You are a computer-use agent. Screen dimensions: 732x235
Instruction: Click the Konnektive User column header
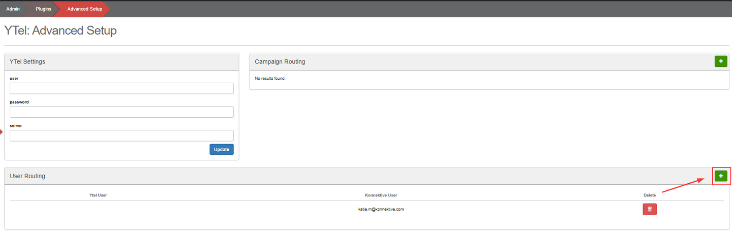tap(381, 195)
